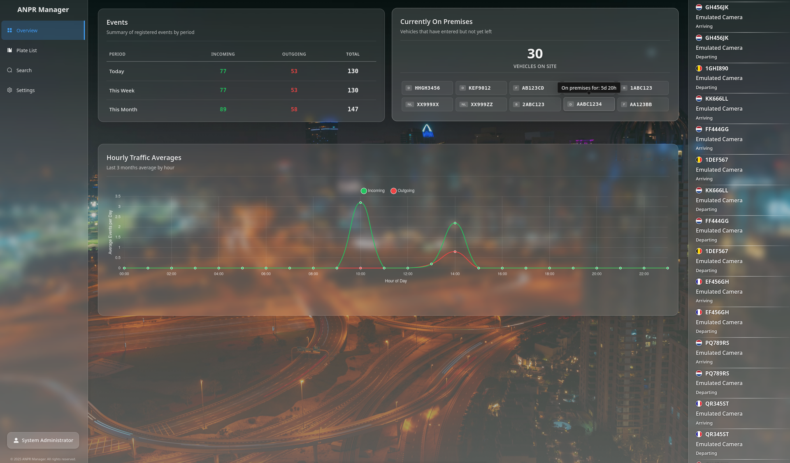The image size is (790, 463).
Task: Click the flag icon beside 1GHI890
Action: click(699, 68)
